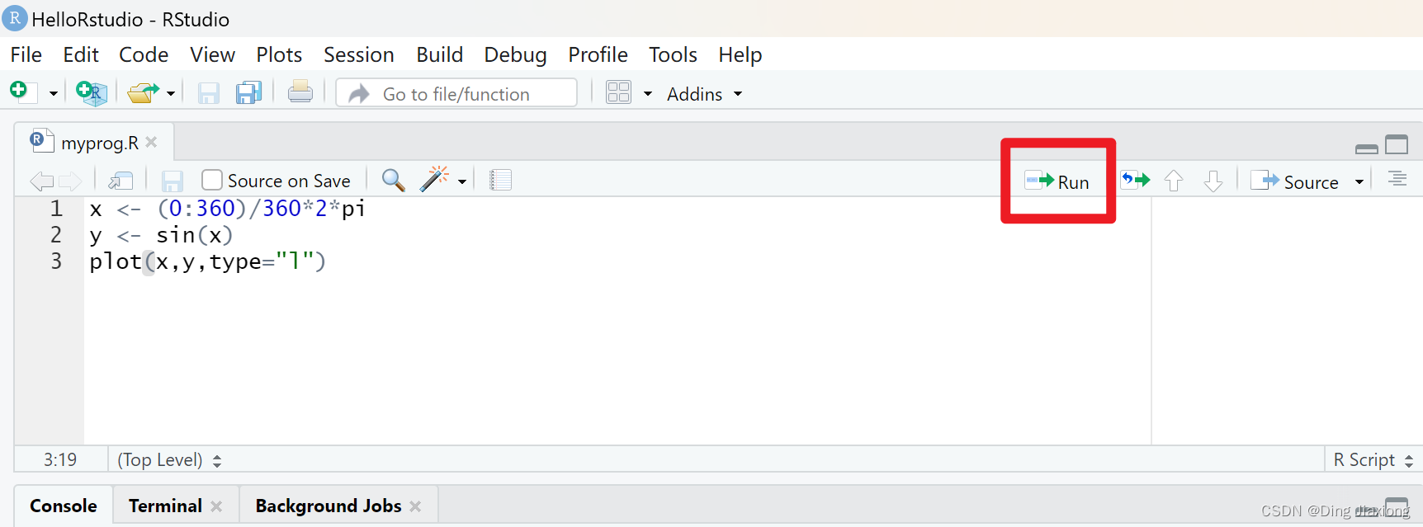Viewport: 1423px width, 527px height.
Task: Close the myprog.R tab
Action: (x=151, y=142)
